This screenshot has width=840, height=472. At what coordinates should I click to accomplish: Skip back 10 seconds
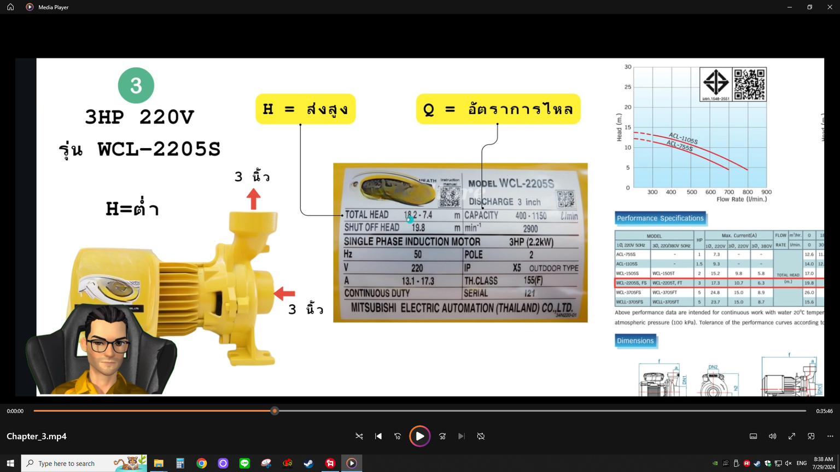[x=398, y=436]
